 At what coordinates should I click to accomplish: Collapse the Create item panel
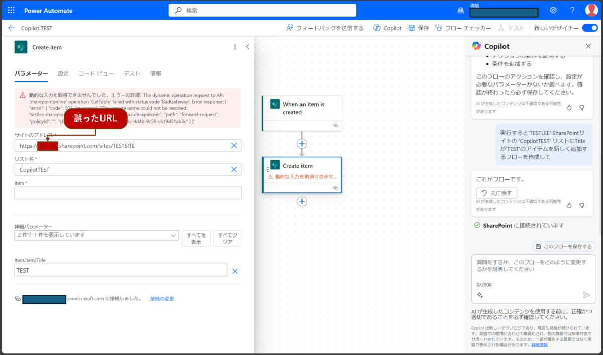click(x=247, y=47)
